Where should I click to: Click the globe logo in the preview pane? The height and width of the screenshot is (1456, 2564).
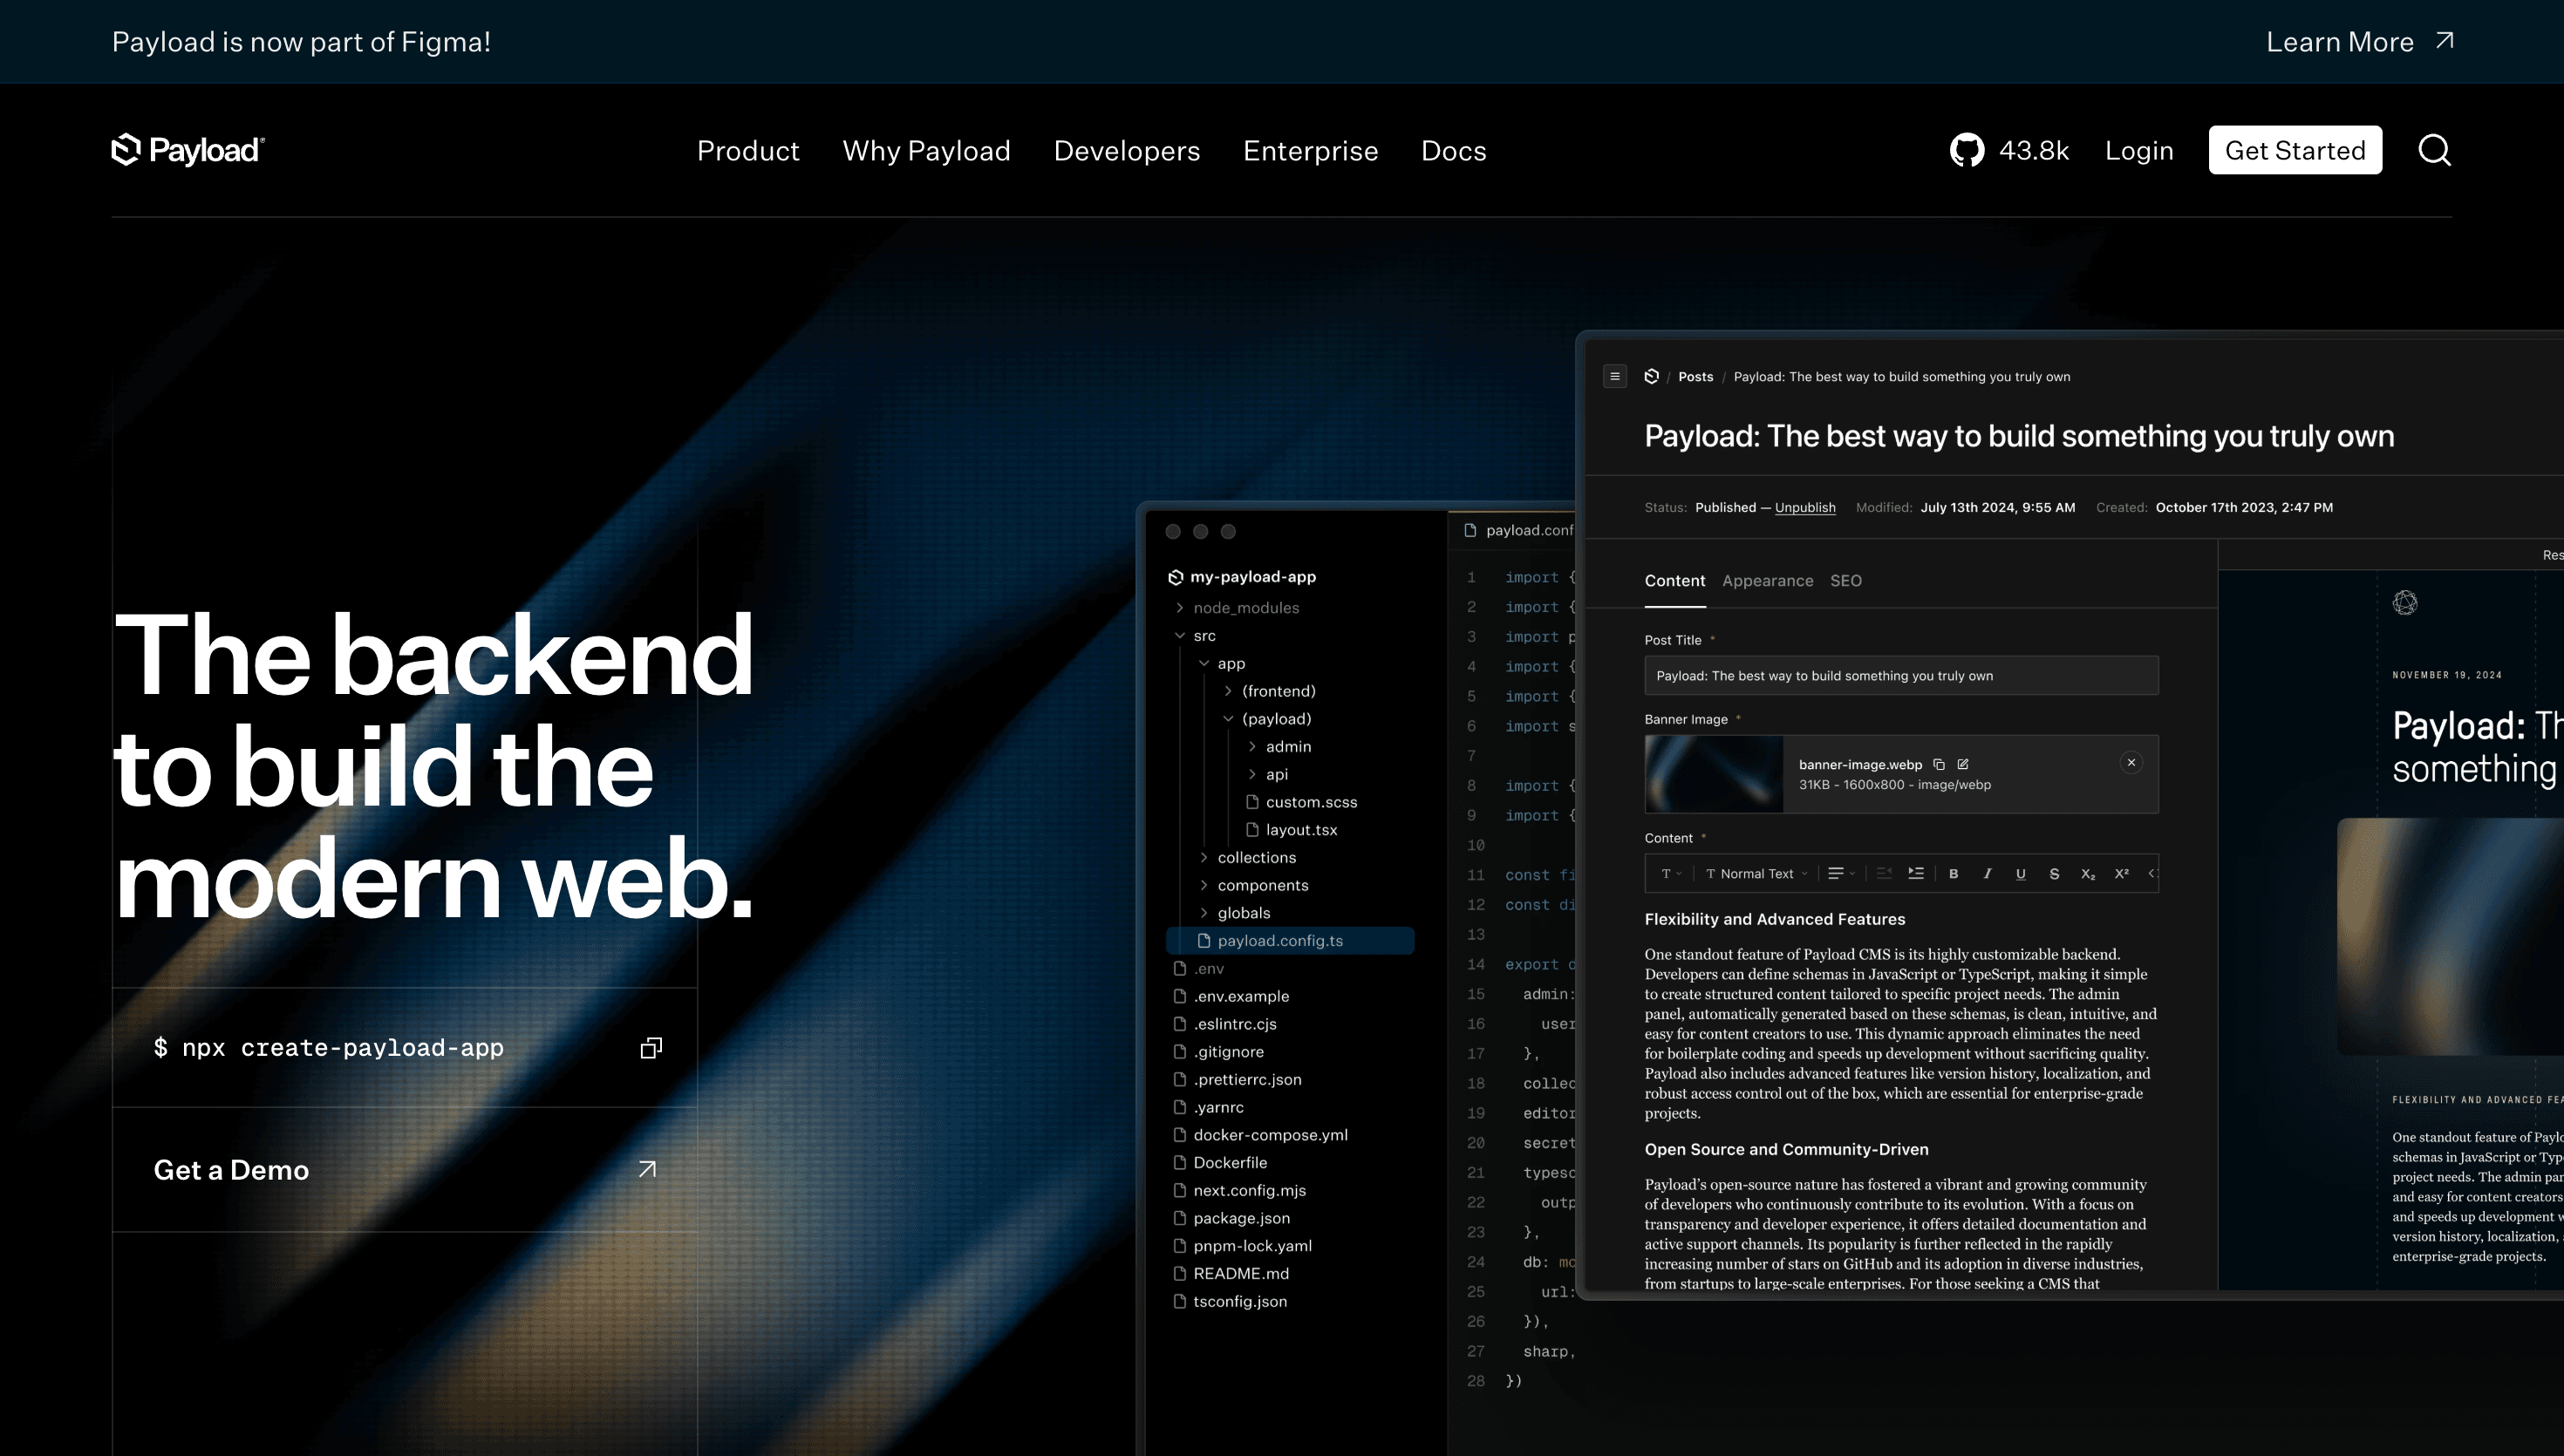point(2405,602)
